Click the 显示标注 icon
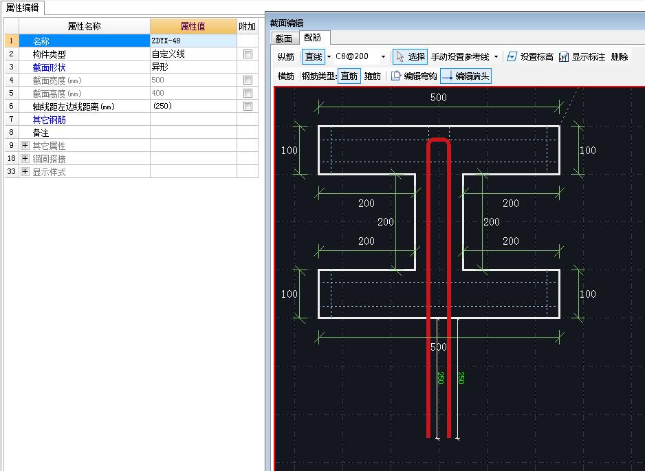Screen dimensions: 645x471 pyautogui.click(x=564, y=57)
